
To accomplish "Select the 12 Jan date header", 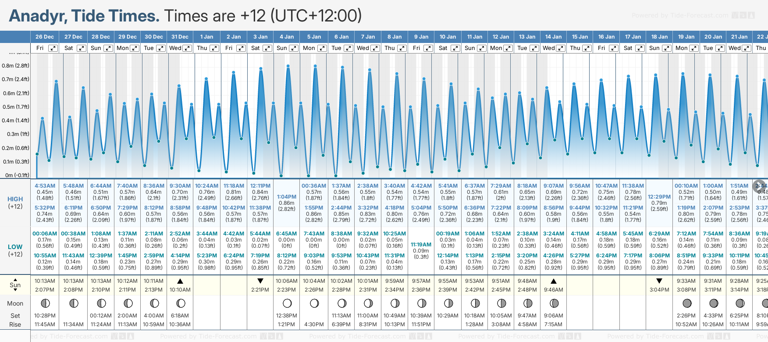I will click(501, 37).
